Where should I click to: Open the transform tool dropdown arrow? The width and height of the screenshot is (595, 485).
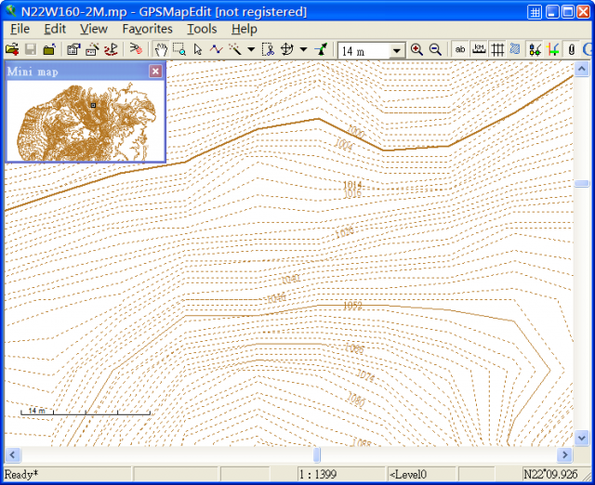coord(303,49)
